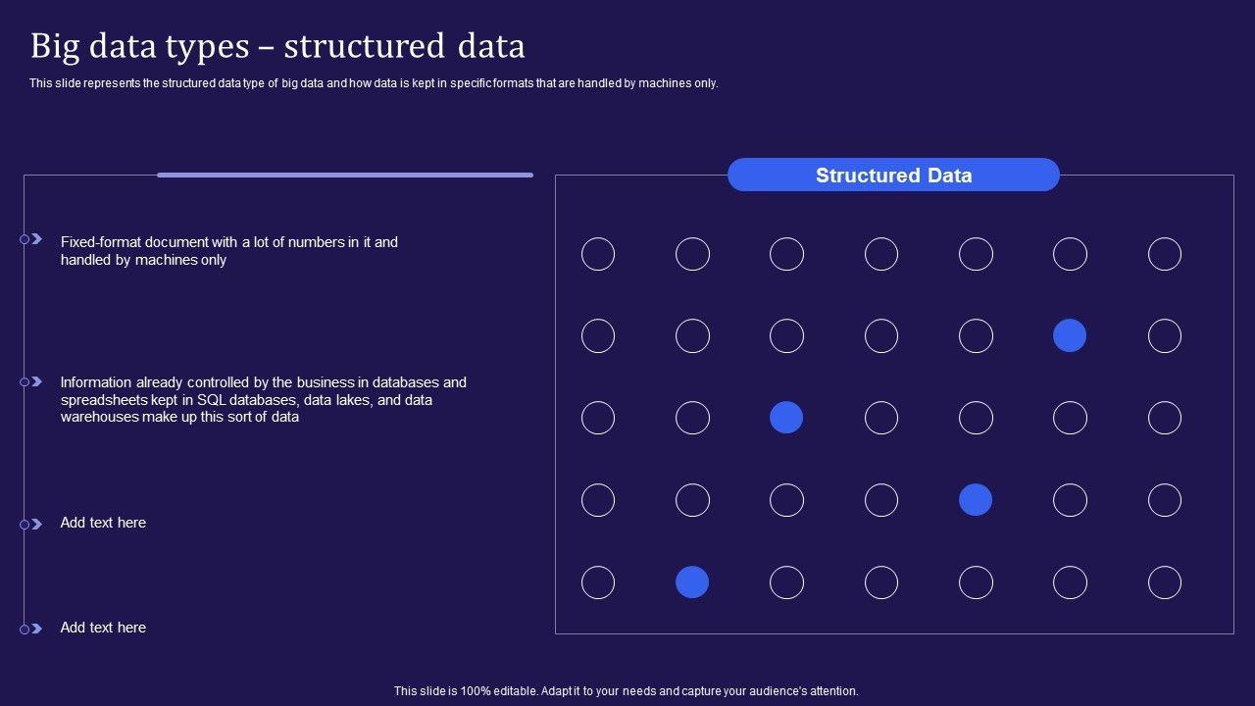Click the upper "Add text here" placeholder

(x=103, y=523)
